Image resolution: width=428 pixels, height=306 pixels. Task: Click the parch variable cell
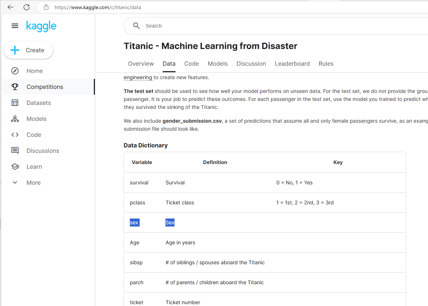[136, 282]
